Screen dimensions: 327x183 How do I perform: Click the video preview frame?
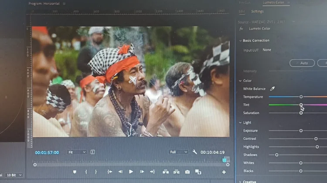131,81
